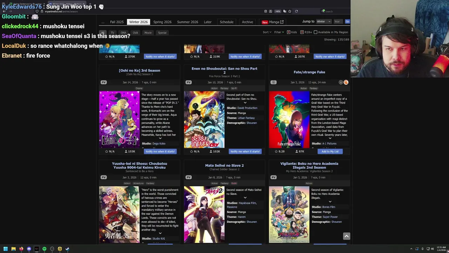Click Notify me for Enen no Shouboutai Part 2
This screenshot has height=253, width=449.
click(245, 151)
